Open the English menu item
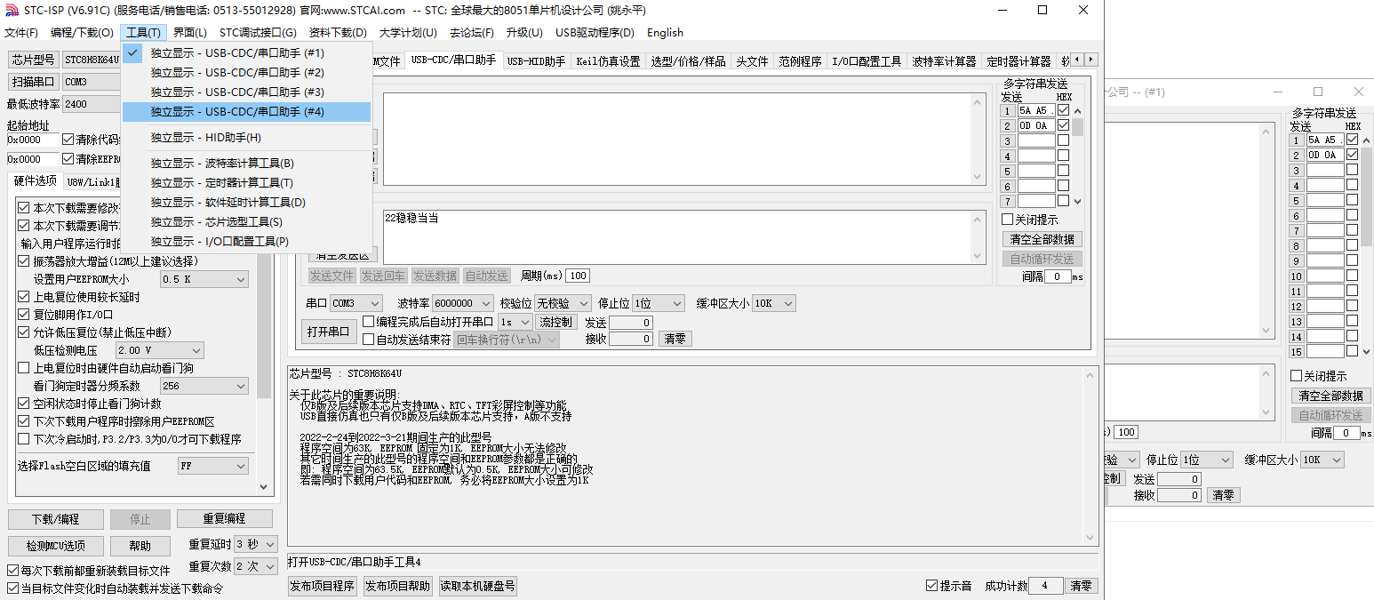This screenshot has width=1374, height=600. (665, 33)
